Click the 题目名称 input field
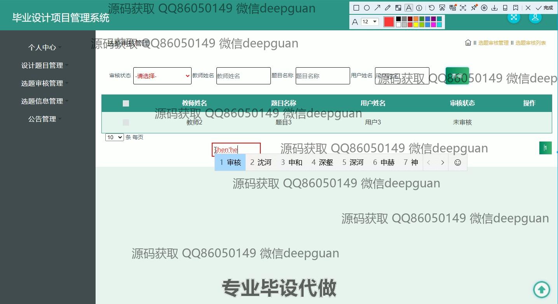The width and height of the screenshot is (558, 304). click(323, 76)
